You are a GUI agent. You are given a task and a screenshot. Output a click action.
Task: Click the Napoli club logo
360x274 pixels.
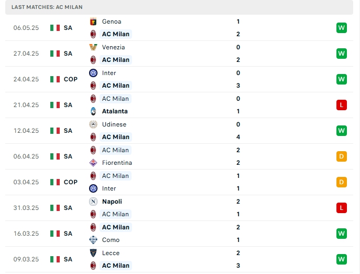click(x=93, y=202)
